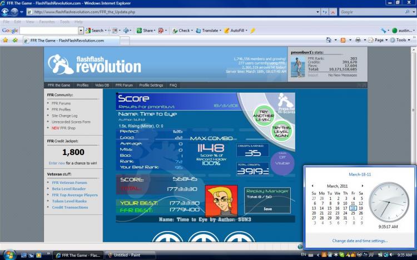Go to next month in calendar
This screenshot has height=260, width=417.
pos(362,186)
